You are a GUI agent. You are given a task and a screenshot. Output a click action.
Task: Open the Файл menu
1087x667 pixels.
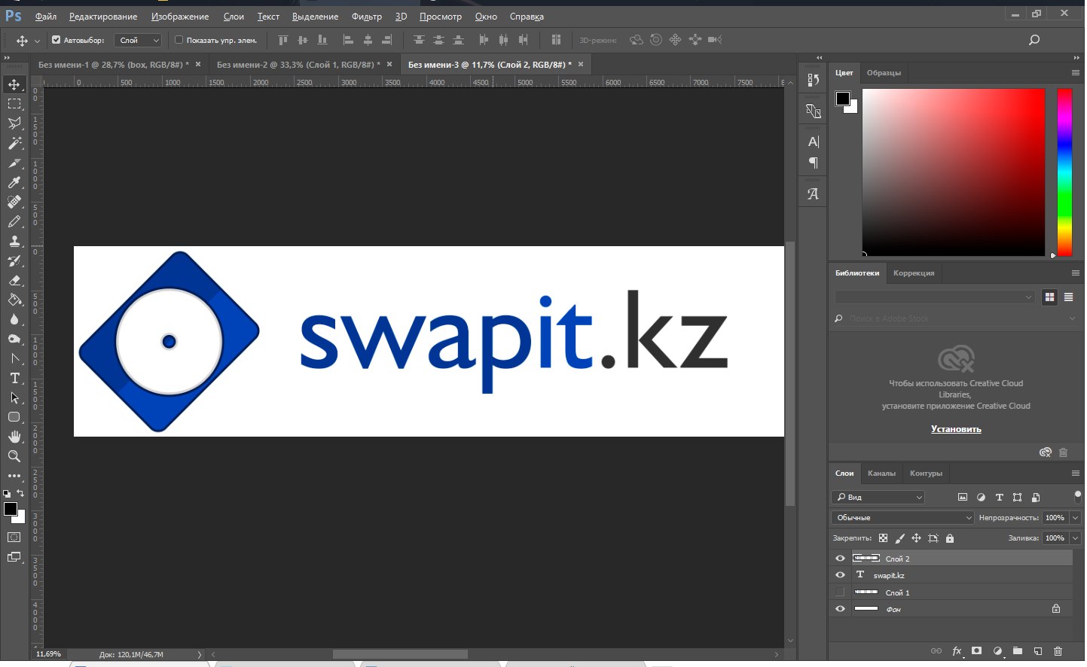(46, 16)
